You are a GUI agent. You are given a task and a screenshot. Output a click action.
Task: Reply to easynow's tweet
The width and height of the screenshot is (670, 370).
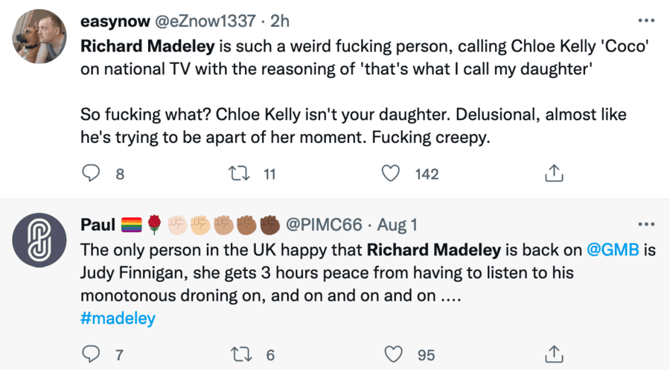[x=91, y=174]
